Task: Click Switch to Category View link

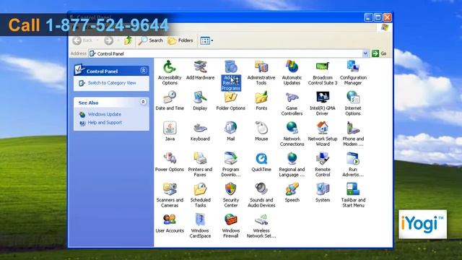Action: [x=112, y=83]
